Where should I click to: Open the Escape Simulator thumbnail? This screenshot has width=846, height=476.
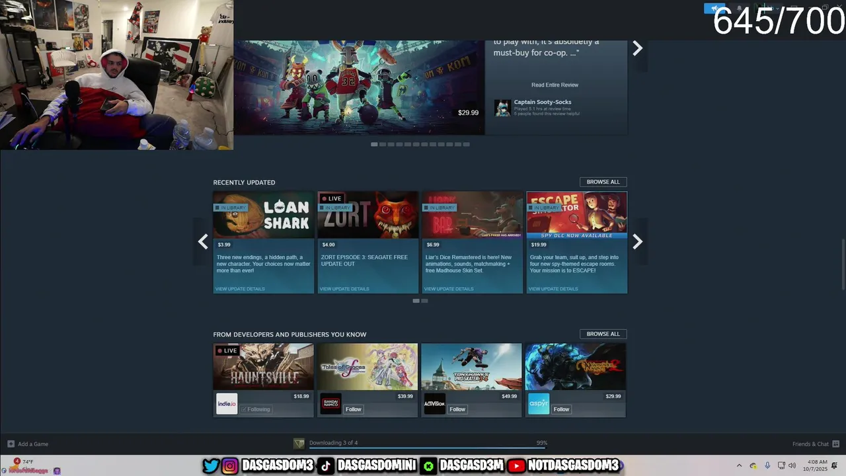tap(576, 215)
